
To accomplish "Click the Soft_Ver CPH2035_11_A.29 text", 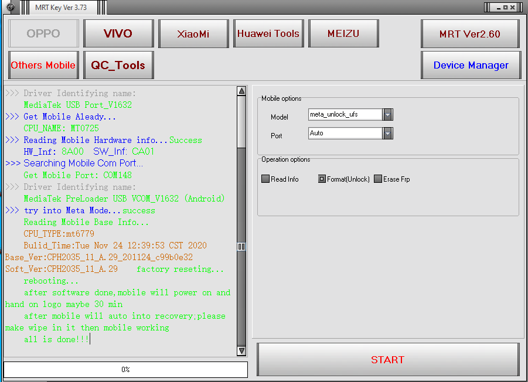I will coord(62,269).
